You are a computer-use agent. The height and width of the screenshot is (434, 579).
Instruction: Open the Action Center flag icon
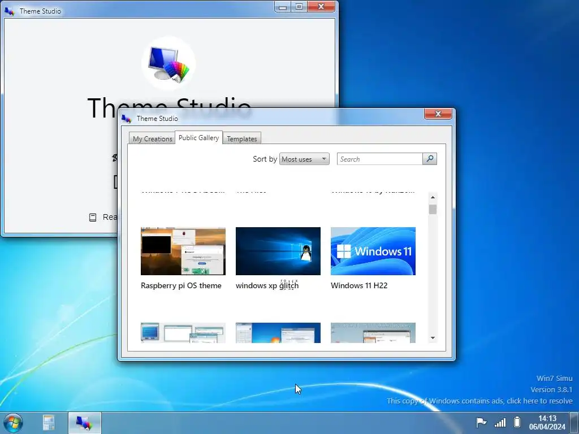click(x=481, y=422)
